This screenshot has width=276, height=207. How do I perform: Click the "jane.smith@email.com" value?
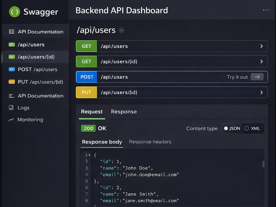click(x=151, y=201)
